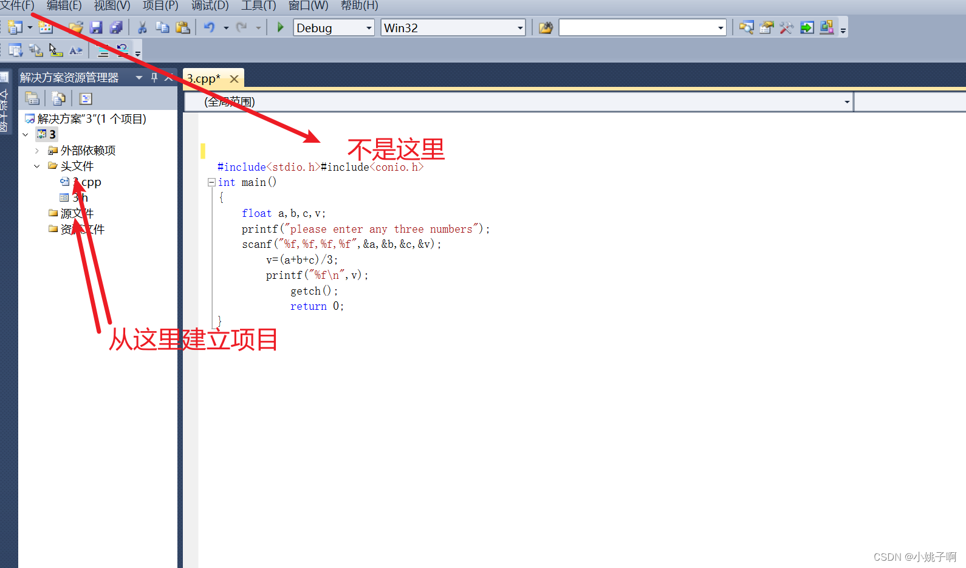Open the 窗口(W) menu
The image size is (966, 568).
[x=309, y=5]
